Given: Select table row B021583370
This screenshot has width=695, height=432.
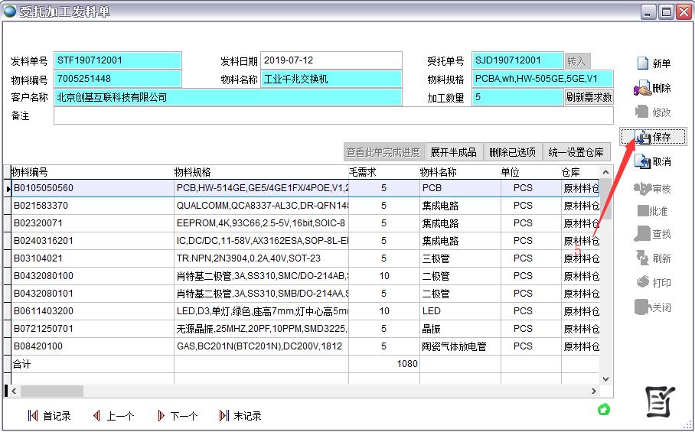Looking at the screenshot, I should coord(92,206).
